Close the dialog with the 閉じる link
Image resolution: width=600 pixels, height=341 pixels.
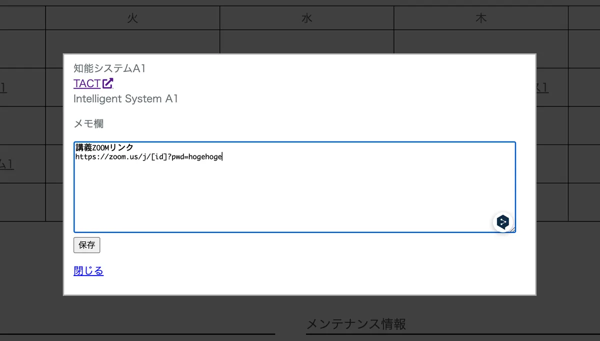[x=88, y=270]
